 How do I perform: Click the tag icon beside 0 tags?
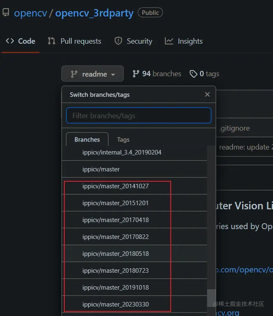pos(193,74)
